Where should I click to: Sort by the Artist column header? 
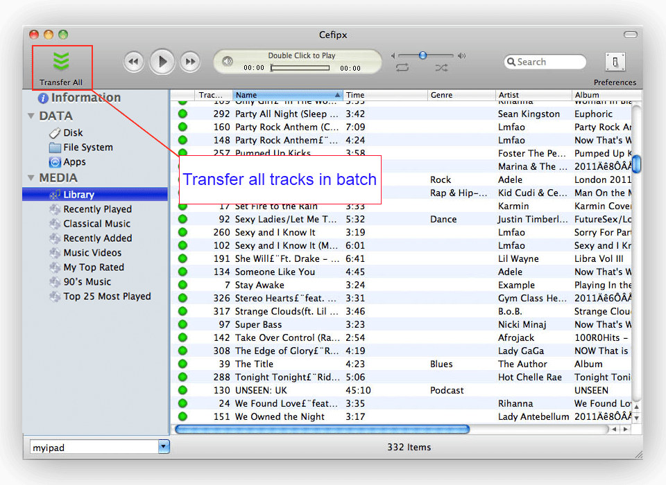(509, 95)
